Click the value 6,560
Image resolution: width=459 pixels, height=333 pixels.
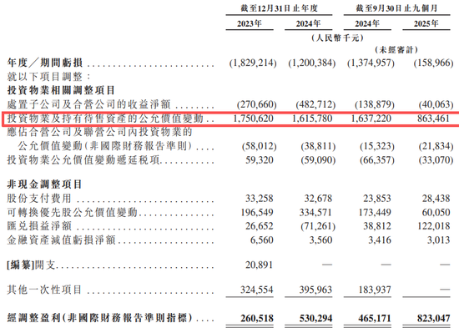click(262, 240)
